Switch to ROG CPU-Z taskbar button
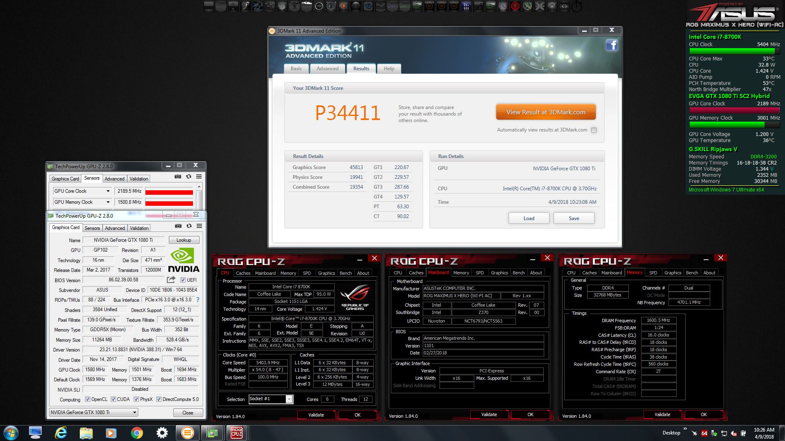Viewport: 785px width, 441px height. [x=237, y=433]
